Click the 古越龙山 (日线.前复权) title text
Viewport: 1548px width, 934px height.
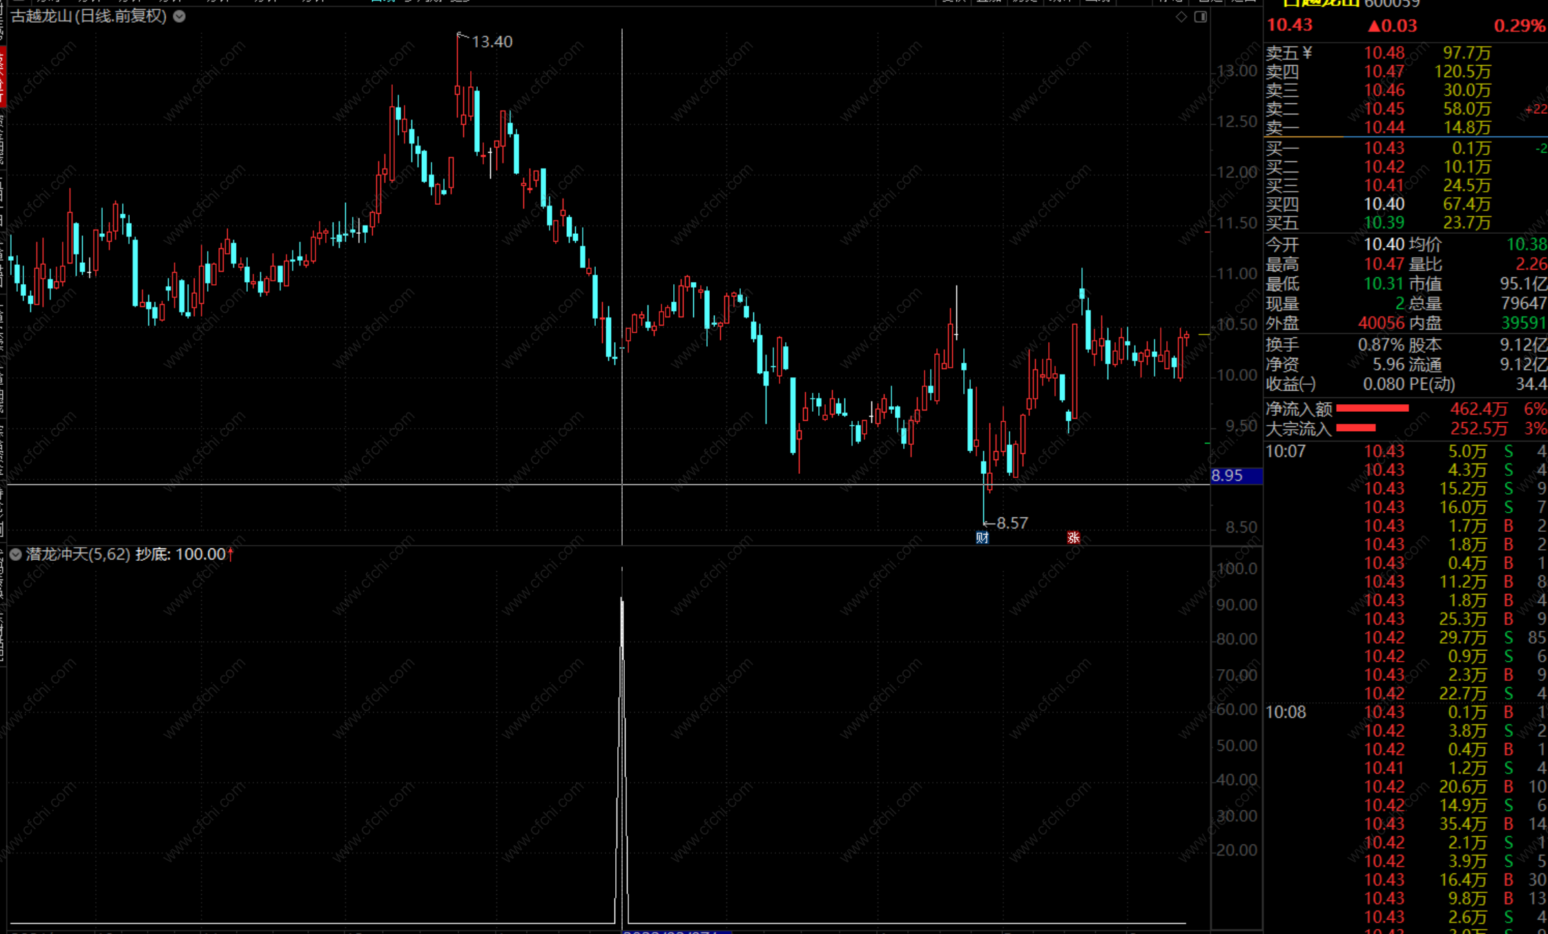(88, 17)
